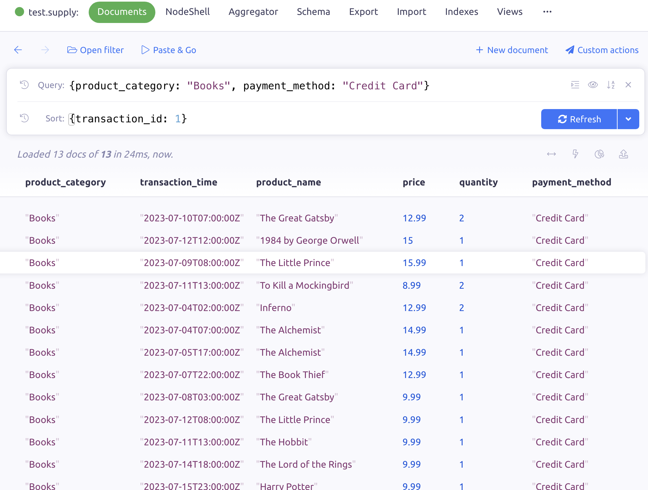
Task: Click the sort history clock icon
Action: point(24,119)
